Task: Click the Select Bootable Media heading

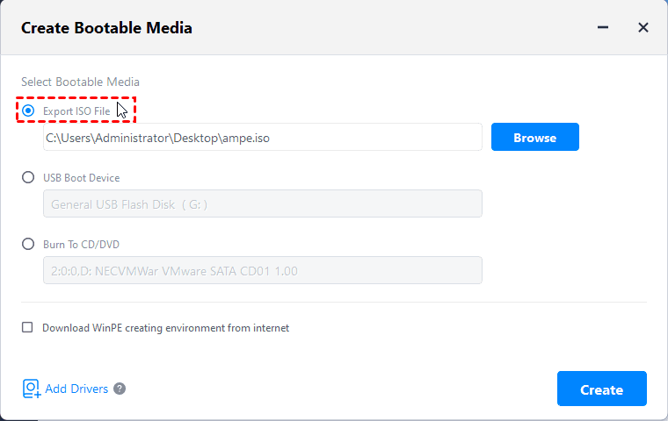Action: pyautogui.click(x=80, y=82)
